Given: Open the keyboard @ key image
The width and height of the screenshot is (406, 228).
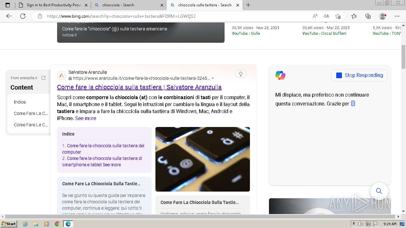Looking at the screenshot, I should click(x=203, y=159).
